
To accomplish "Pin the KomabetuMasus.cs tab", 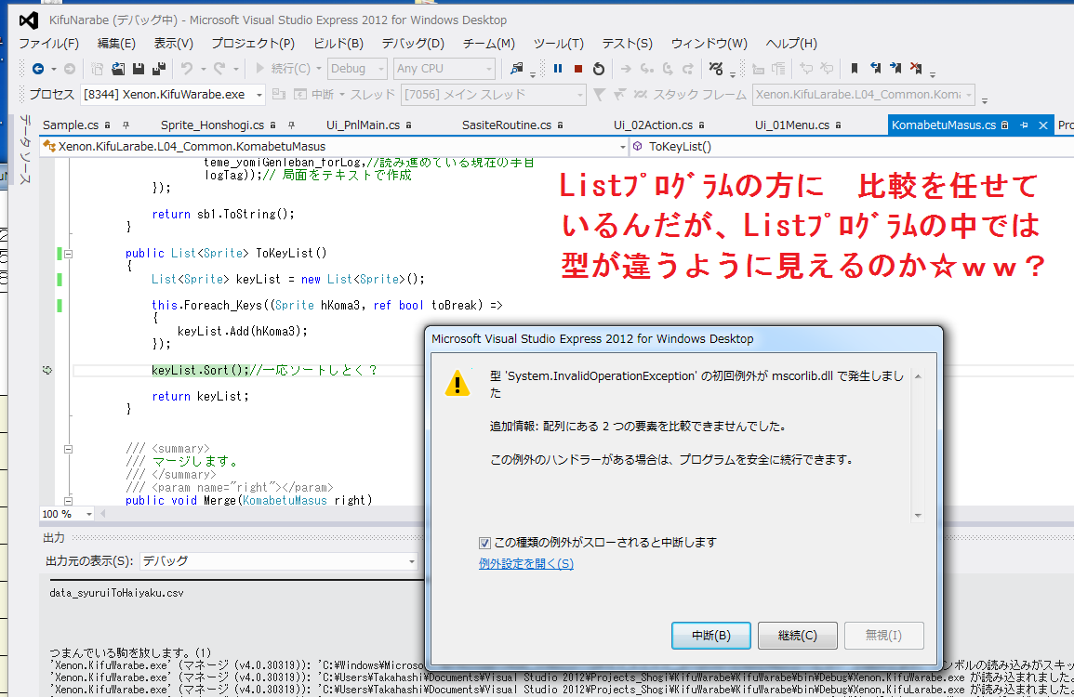I will coord(1024,125).
